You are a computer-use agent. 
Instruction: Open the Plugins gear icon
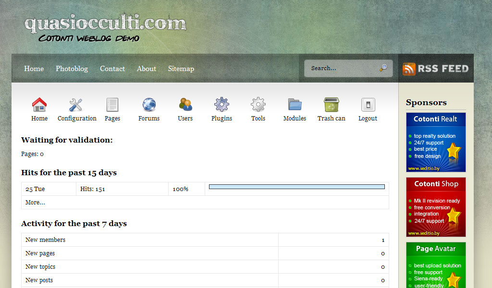[221, 105]
